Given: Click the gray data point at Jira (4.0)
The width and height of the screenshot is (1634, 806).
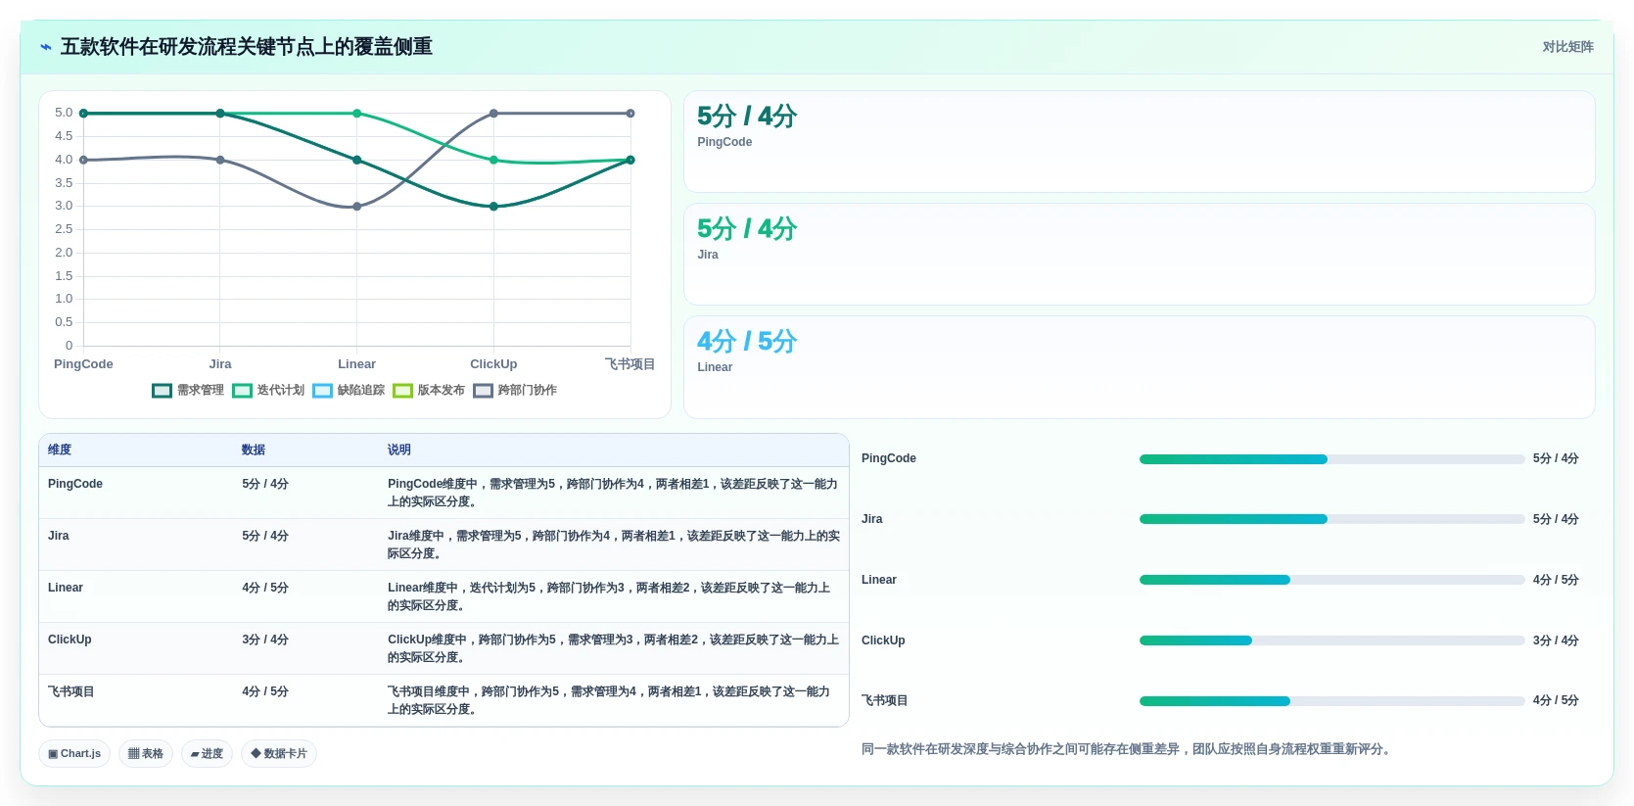Looking at the screenshot, I should click(x=220, y=160).
